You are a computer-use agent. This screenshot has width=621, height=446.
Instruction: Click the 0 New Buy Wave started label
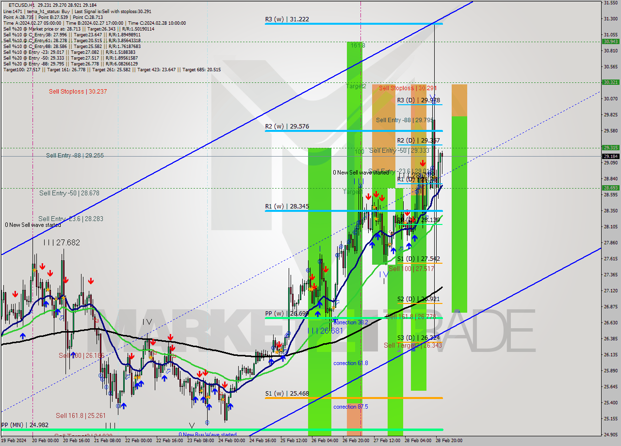[208, 435]
